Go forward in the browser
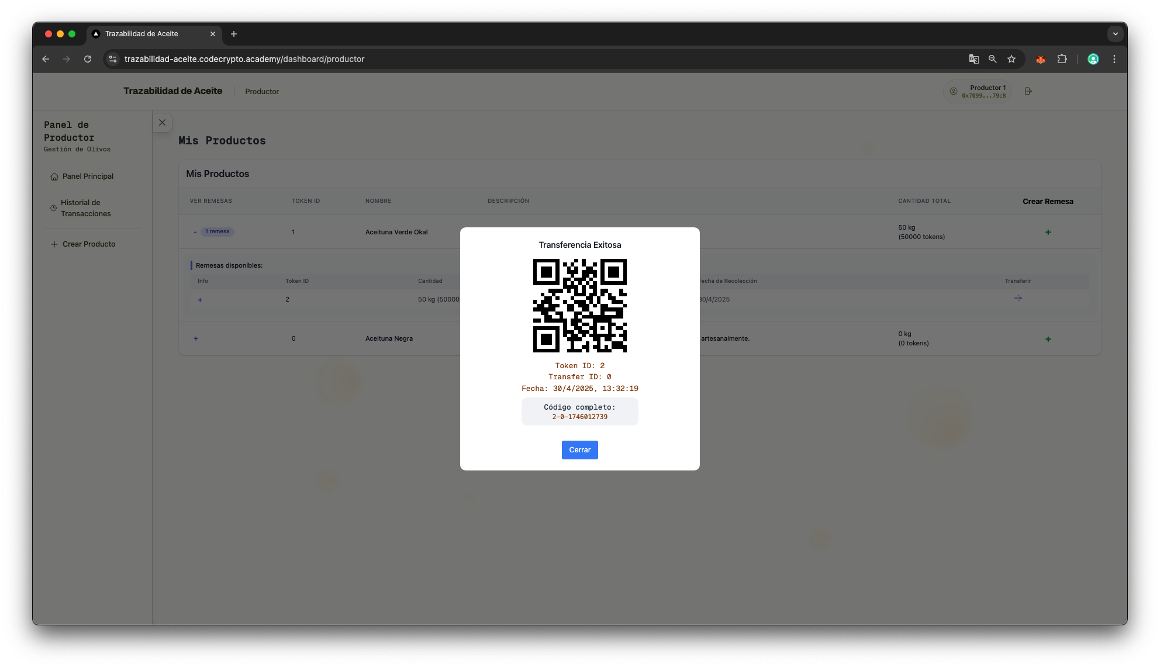1160x668 pixels. (67, 59)
